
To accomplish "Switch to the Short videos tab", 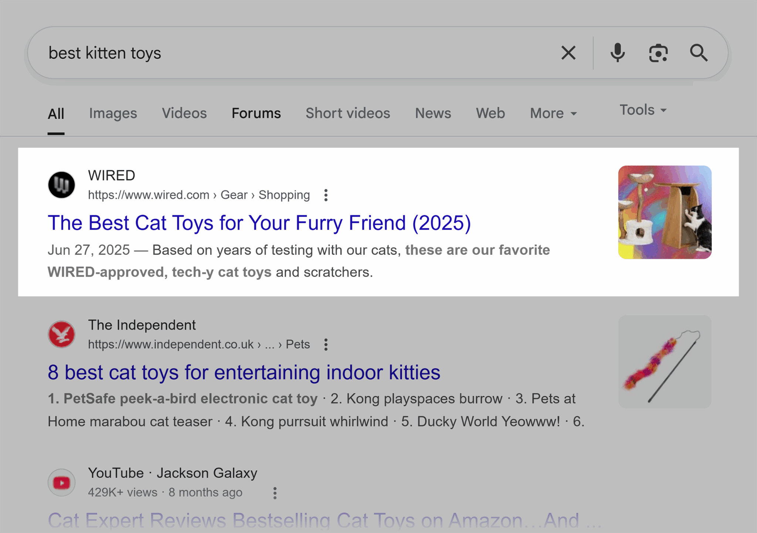I will click(x=348, y=113).
